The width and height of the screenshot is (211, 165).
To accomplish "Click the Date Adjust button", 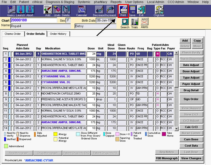I will tap(191, 65).
